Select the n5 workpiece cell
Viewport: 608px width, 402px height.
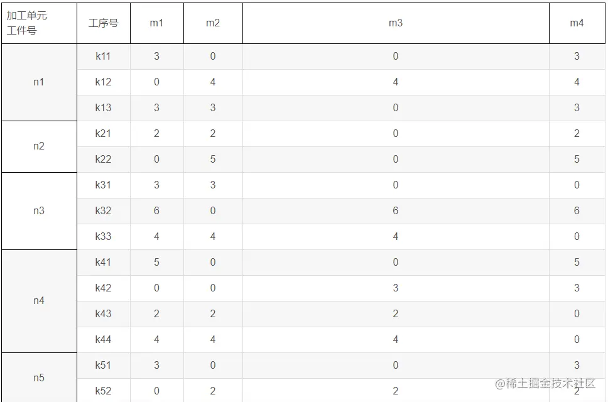coord(39,378)
